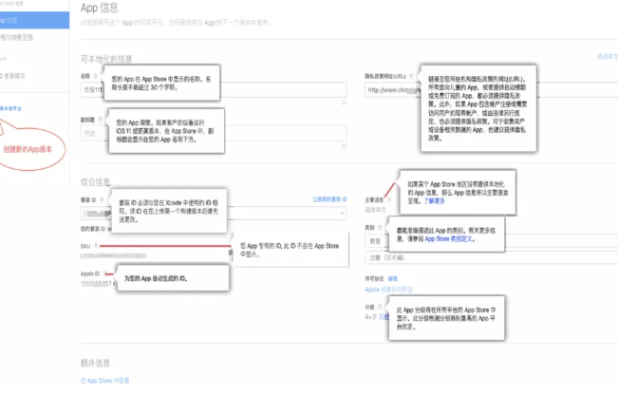Click the help icon next to 名称
Screen dimensions: 618x395
[x=95, y=76]
